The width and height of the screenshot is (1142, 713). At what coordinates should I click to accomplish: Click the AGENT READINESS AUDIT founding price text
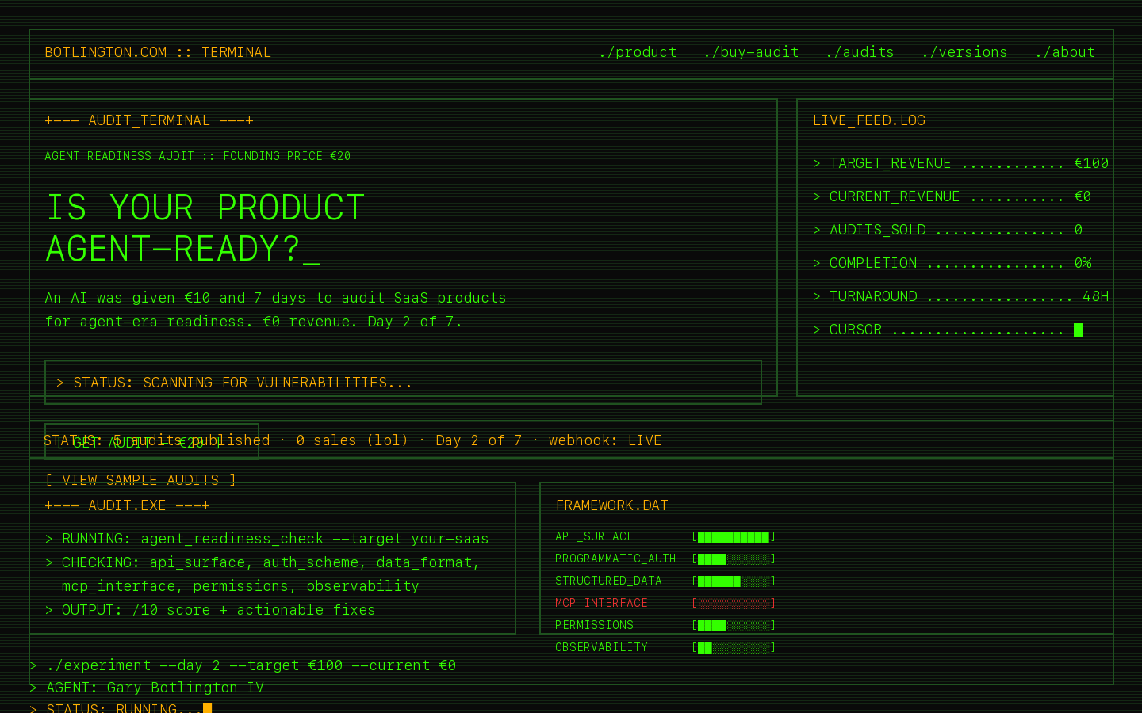[197, 156]
